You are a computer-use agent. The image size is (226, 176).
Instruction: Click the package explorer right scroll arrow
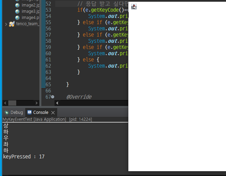point(37,103)
